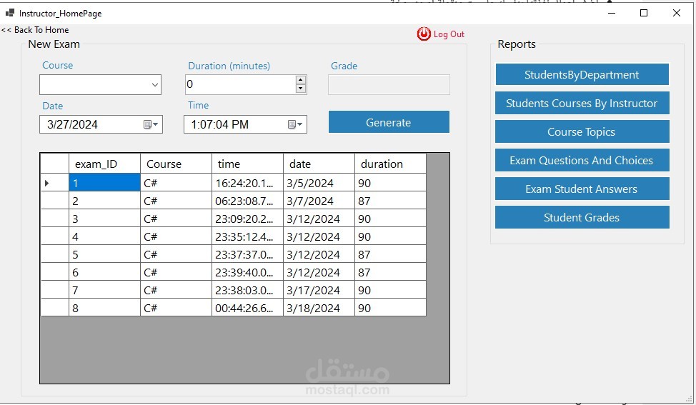Screen dimensions: 696x405
Task: Open the Exam Student Answers report
Action: (582, 189)
